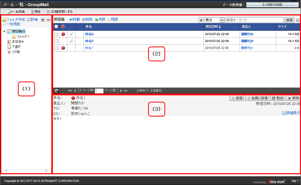The image size is (301, 185).
Task: Click the 検索キーワード search input field
Action: 255,20
